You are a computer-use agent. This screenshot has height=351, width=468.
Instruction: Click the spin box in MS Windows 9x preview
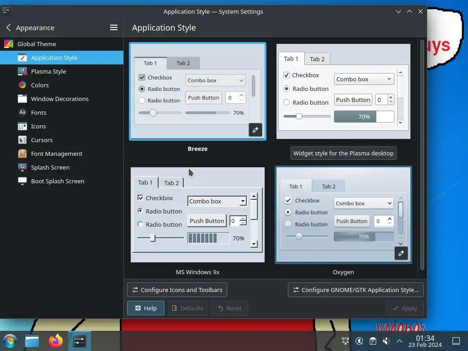tap(238, 221)
